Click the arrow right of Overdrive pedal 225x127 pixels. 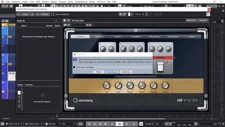pos(175,58)
